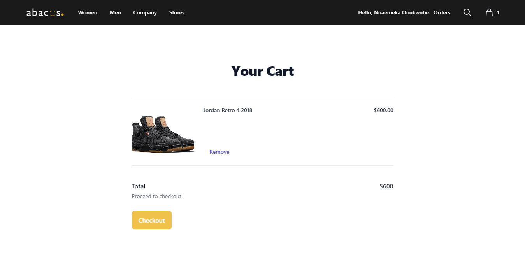Click the Jordan Retro 4 2018 product name
525x258 pixels.
point(228,110)
